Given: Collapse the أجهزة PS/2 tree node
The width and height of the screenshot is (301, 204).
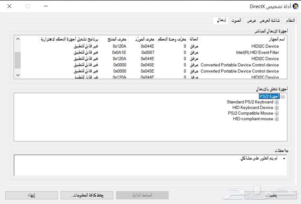Looking at the screenshot, I should 283,96.
